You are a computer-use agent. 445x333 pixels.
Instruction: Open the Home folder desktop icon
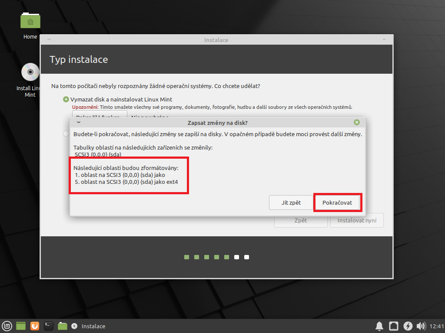tap(30, 21)
